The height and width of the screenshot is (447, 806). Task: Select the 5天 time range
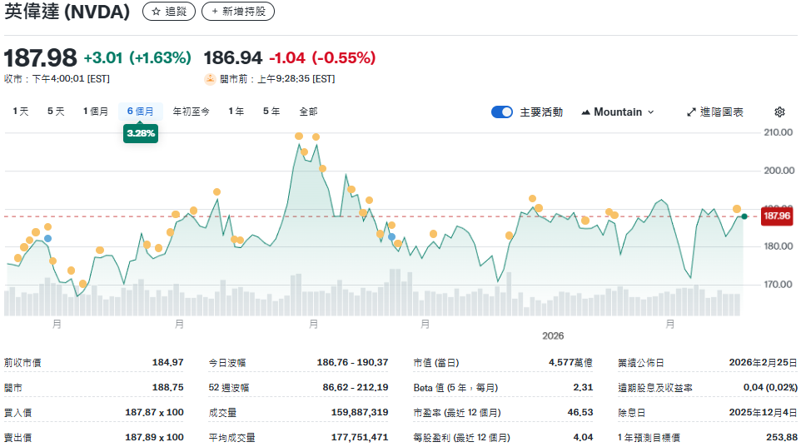pyautogui.click(x=56, y=112)
